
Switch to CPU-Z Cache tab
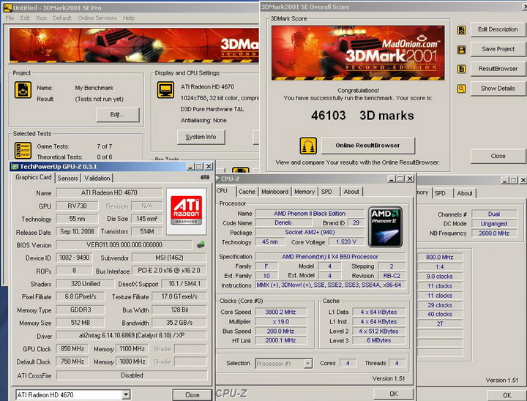point(247,192)
